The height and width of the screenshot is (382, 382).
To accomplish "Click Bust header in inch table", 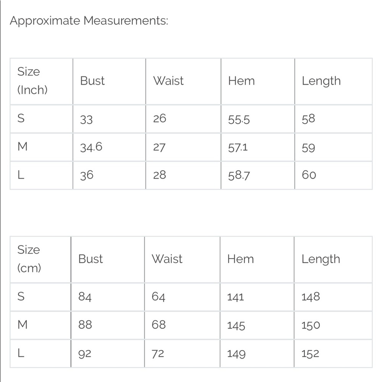I will tap(92, 81).
